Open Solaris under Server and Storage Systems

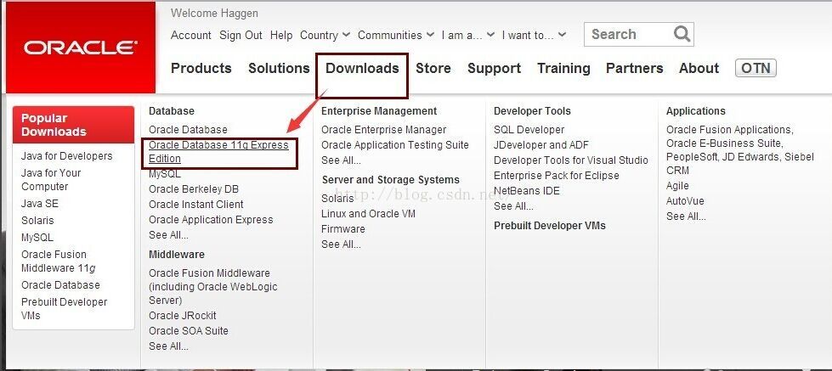point(337,198)
